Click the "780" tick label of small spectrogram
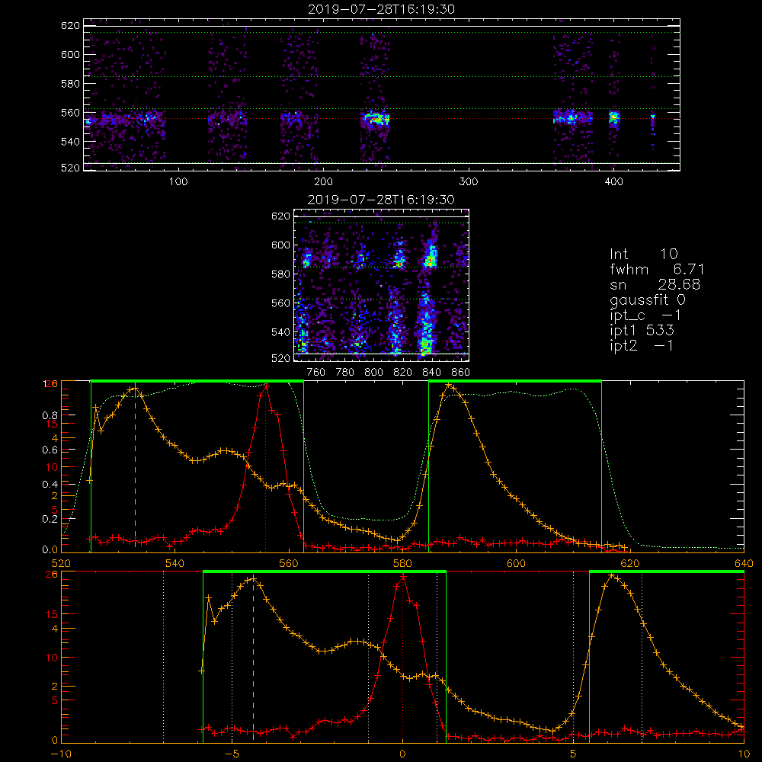 click(x=345, y=373)
